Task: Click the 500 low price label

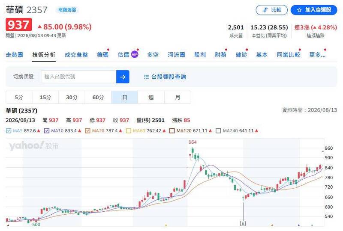Action: 36,225
